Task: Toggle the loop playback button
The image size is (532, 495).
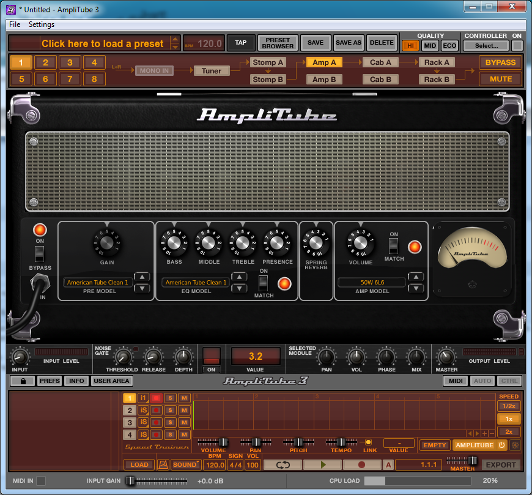Action: [x=283, y=464]
